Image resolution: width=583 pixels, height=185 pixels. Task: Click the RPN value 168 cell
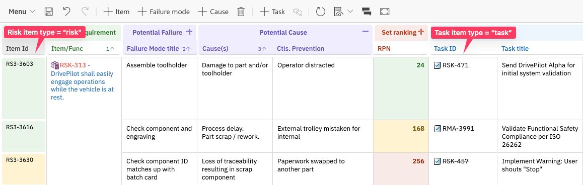[x=401, y=136]
